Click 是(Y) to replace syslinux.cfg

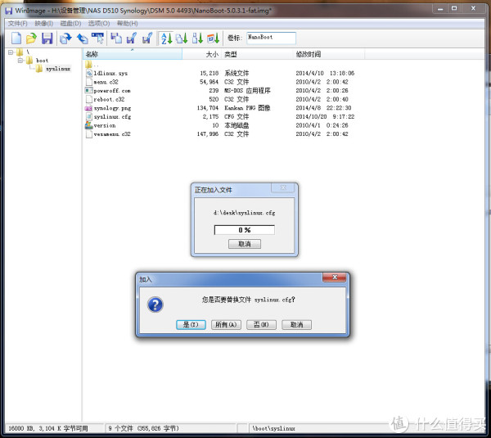tap(191, 324)
